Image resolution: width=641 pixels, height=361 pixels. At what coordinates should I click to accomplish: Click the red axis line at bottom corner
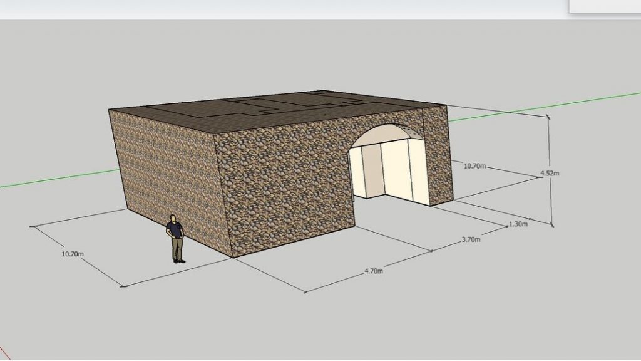[x=5, y=355]
